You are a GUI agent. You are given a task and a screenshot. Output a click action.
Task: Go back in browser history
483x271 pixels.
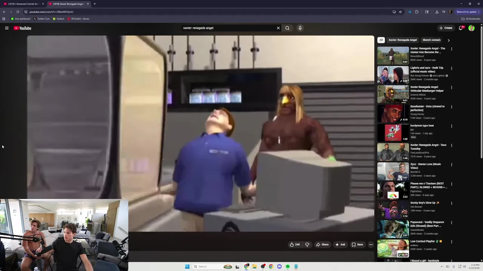coord(4,12)
